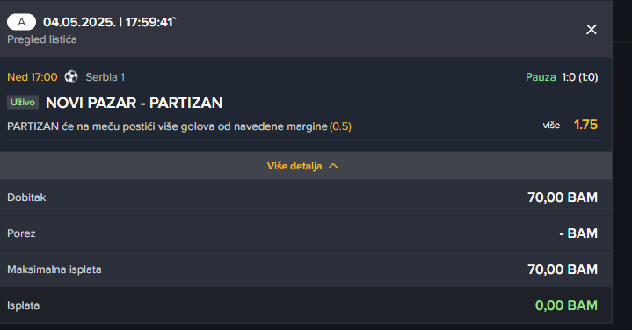Viewport: 632px width, 330px height.
Task: Click the Partizan goals margin bet description
Action: pyautogui.click(x=167, y=126)
